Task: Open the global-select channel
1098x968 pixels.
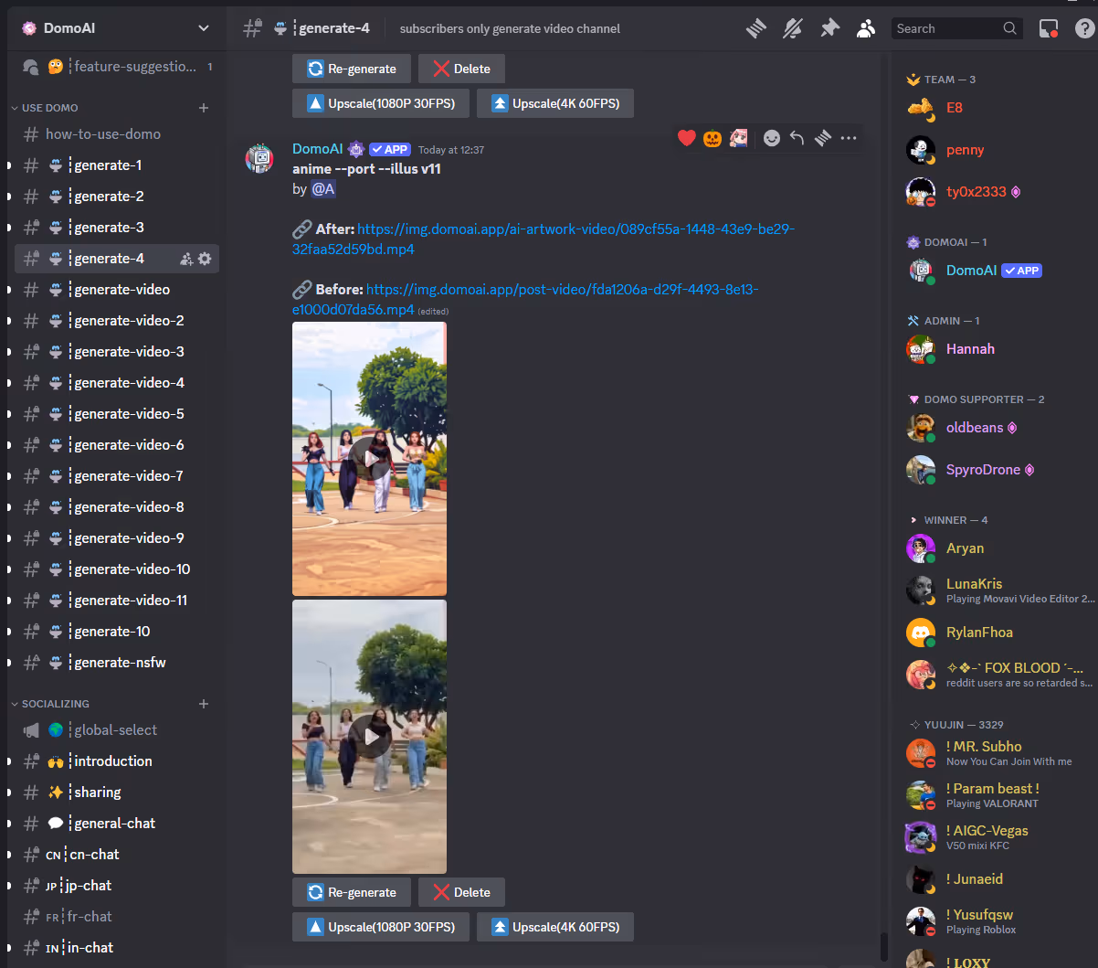Action: (x=117, y=730)
